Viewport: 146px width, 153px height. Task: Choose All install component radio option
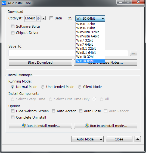(101, 99)
